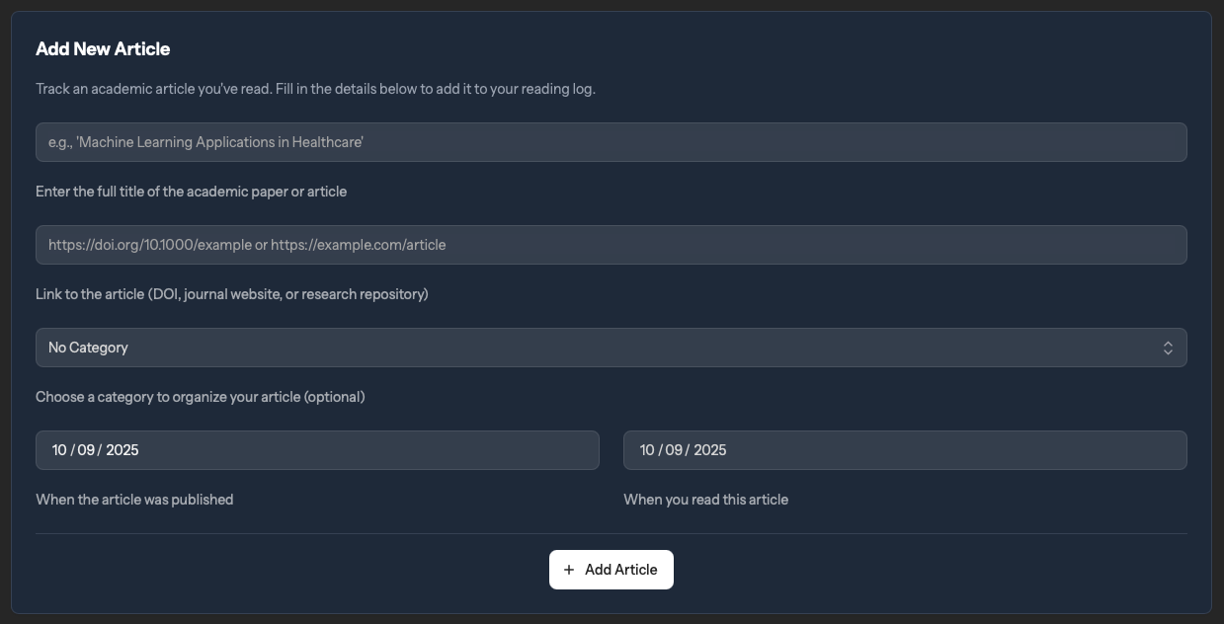The height and width of the screenshot is (624, 1224).
Task: Select the year segment of reading date
Action: pyautogui.click(x=713, y=449)
